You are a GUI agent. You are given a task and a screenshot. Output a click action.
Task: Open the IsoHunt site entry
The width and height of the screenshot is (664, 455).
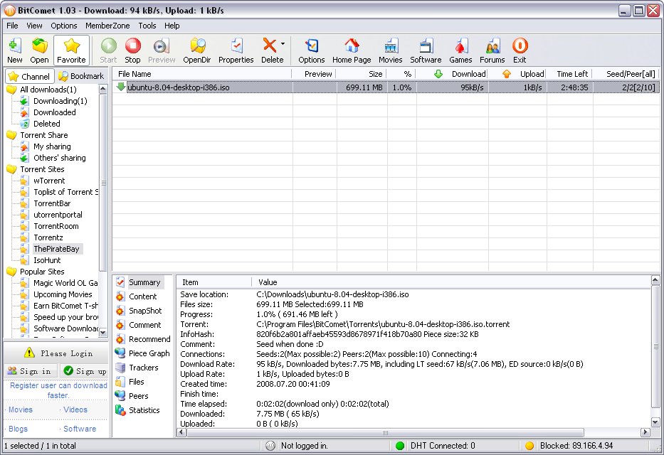[x=47, y=260]
